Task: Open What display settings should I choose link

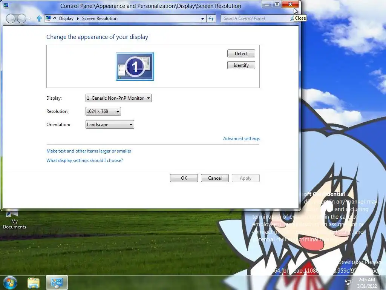Action: [x=85, y=160]
